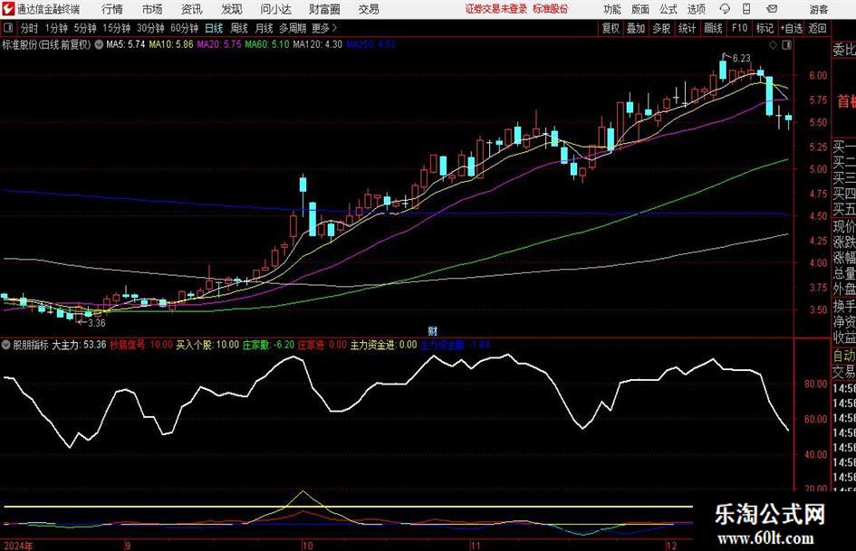
Task: Open the mobile phone icon
Action: (x=746, y=9)
